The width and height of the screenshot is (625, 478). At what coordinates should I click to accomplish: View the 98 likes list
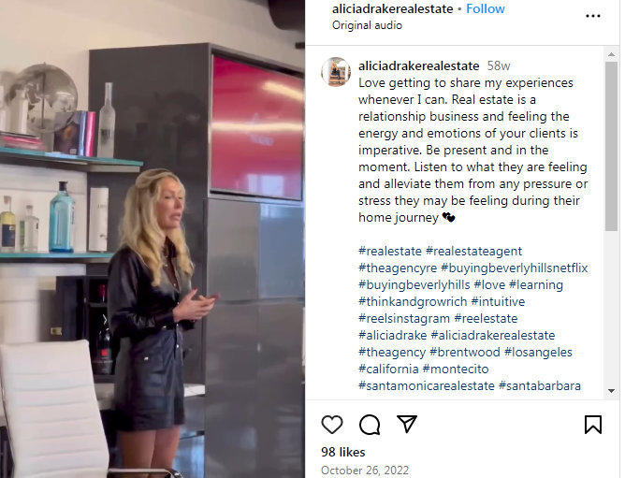342,452
